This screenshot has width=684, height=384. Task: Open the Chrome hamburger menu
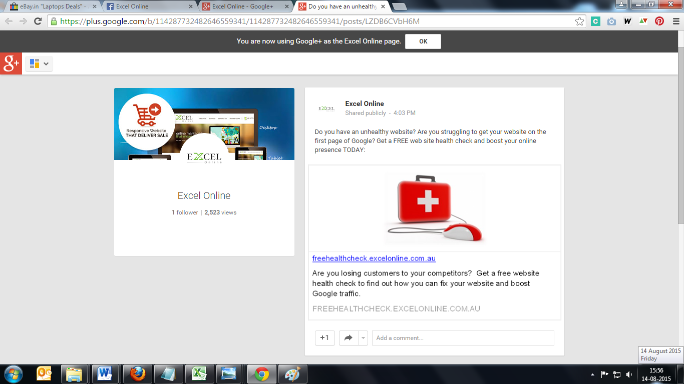675,21
